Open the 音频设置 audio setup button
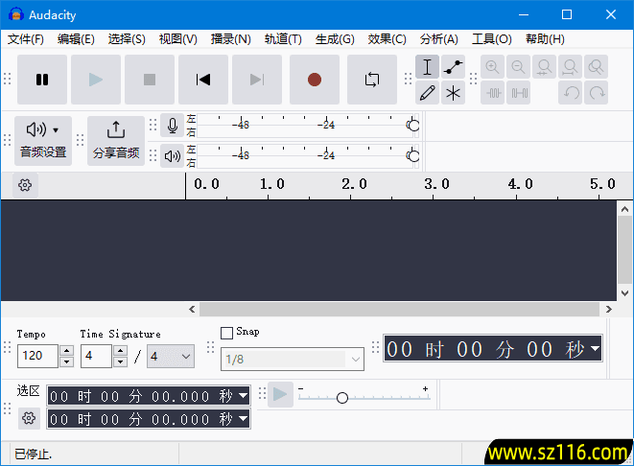The image size is (634, 466). click(x=43, y=141)
